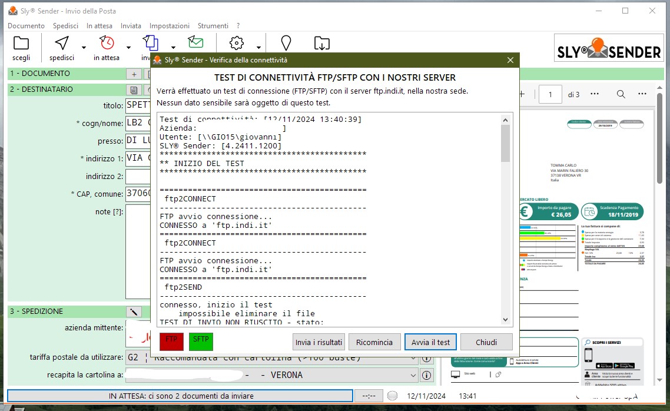670x411 pixels.
Task: Click the '** INIZIO DEL TEST' log line
Action: [202, 163]
